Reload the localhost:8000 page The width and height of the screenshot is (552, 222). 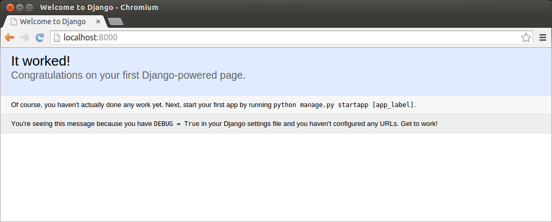coord(39,37)
